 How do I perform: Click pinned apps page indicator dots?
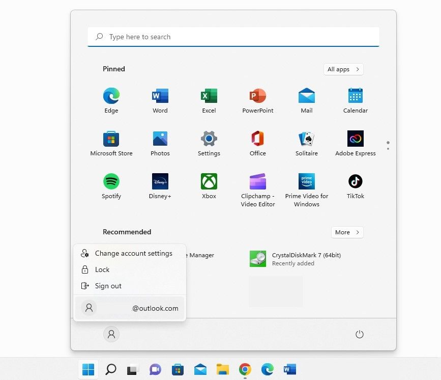tap(388, 145)
